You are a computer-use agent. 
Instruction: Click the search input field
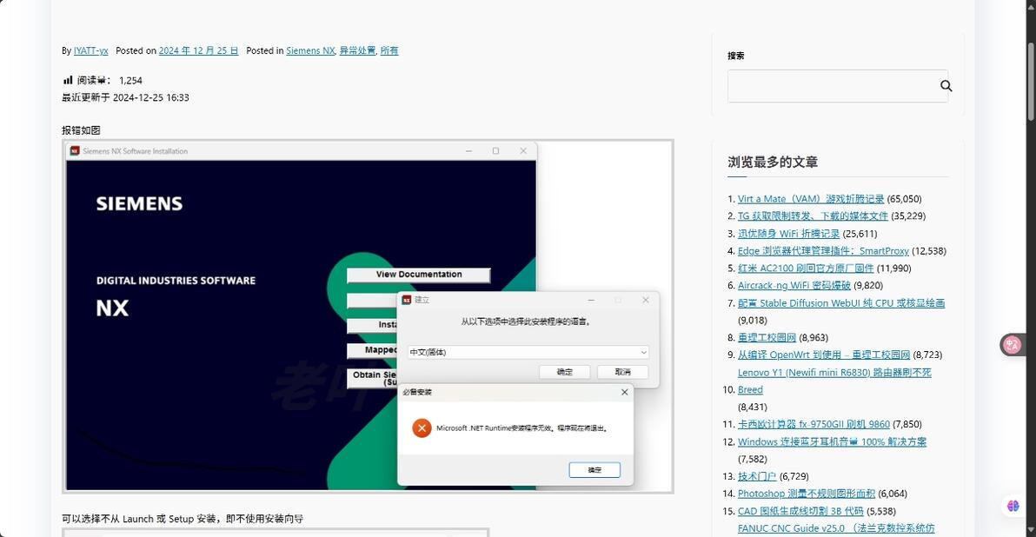838,86
